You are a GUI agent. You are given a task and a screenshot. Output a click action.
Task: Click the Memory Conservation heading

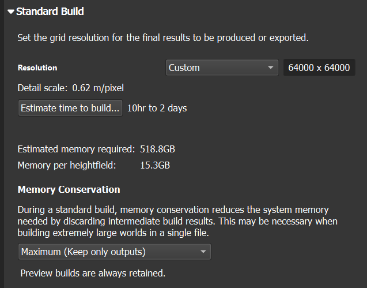(x=69, y=189)
